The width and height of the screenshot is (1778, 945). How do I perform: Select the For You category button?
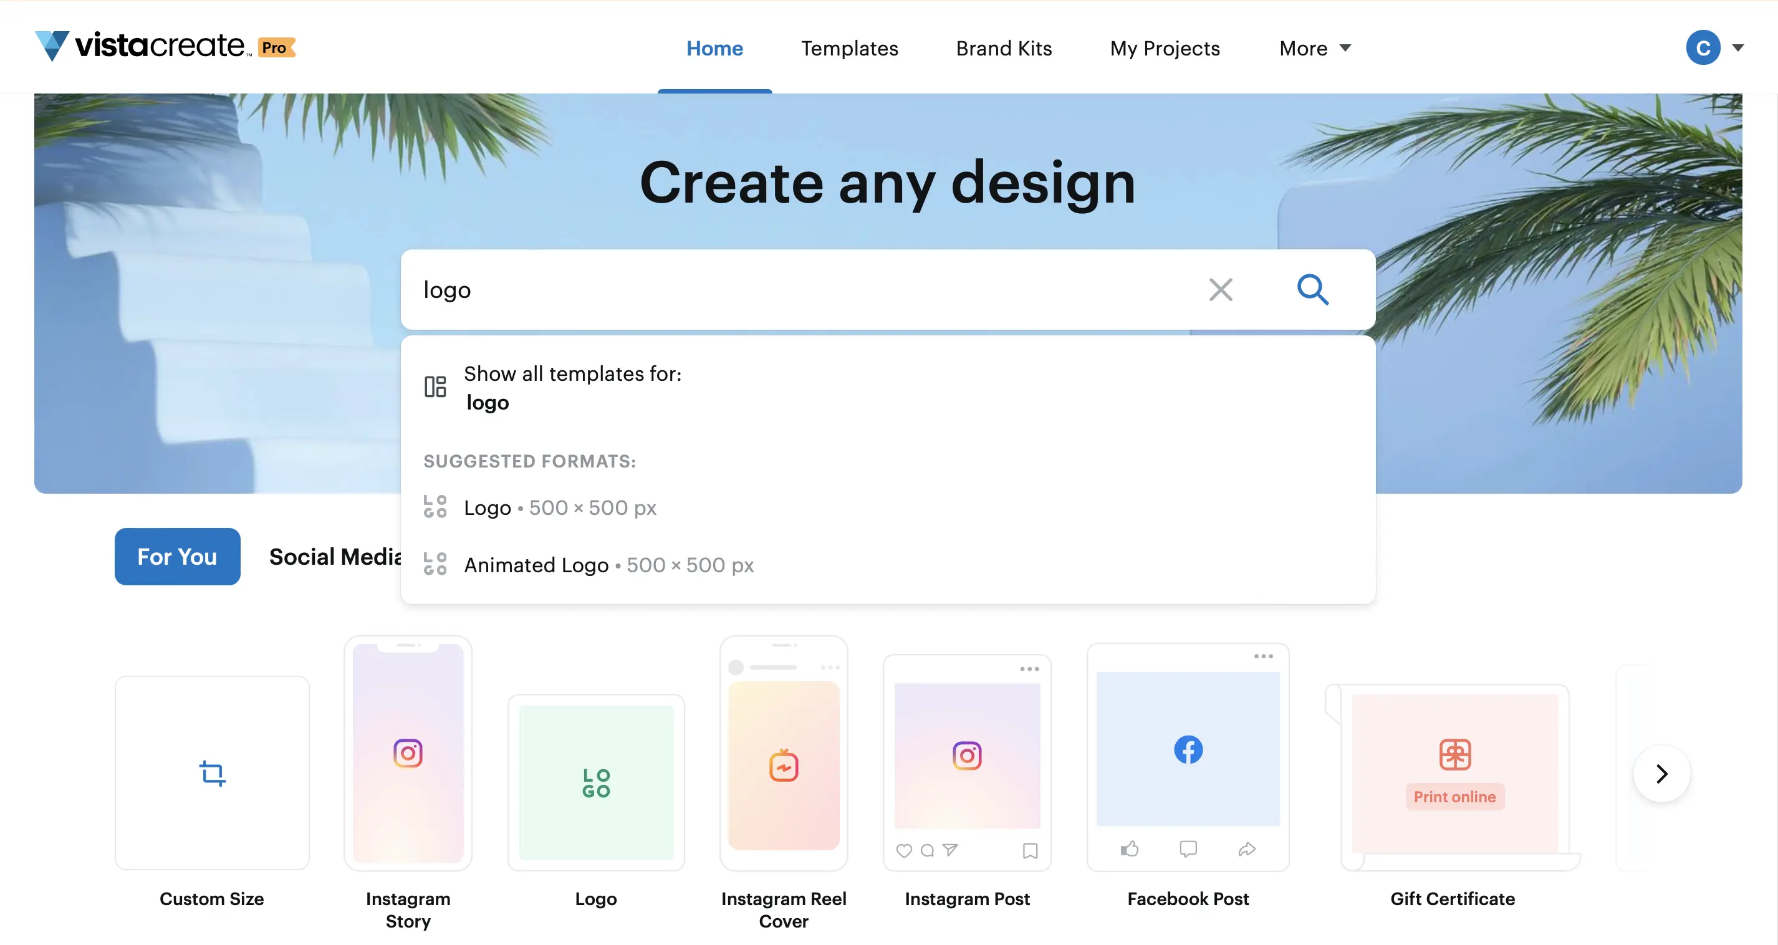[178, 557]
